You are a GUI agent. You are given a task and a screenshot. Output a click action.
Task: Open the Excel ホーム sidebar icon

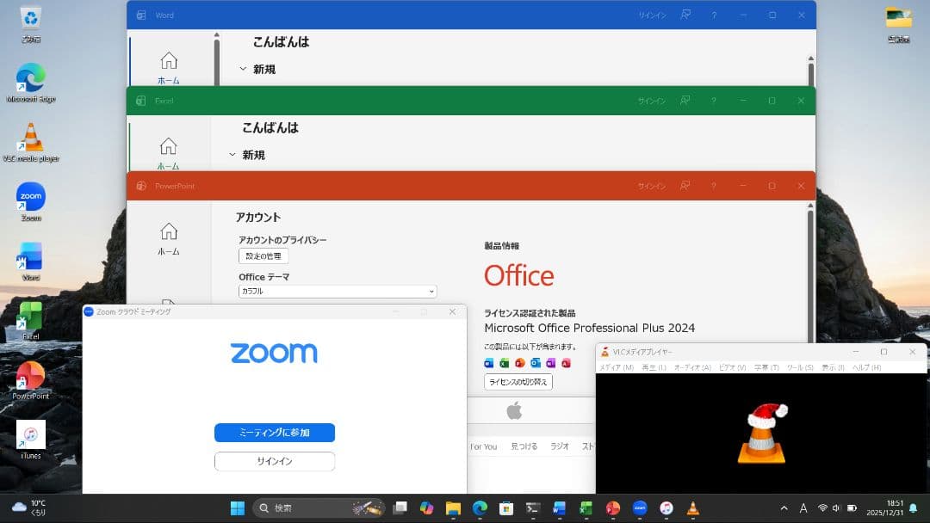click(x=169, y=153)
